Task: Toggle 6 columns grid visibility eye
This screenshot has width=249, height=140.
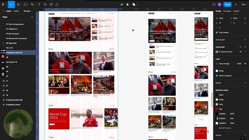Action: tap(240, 52)
